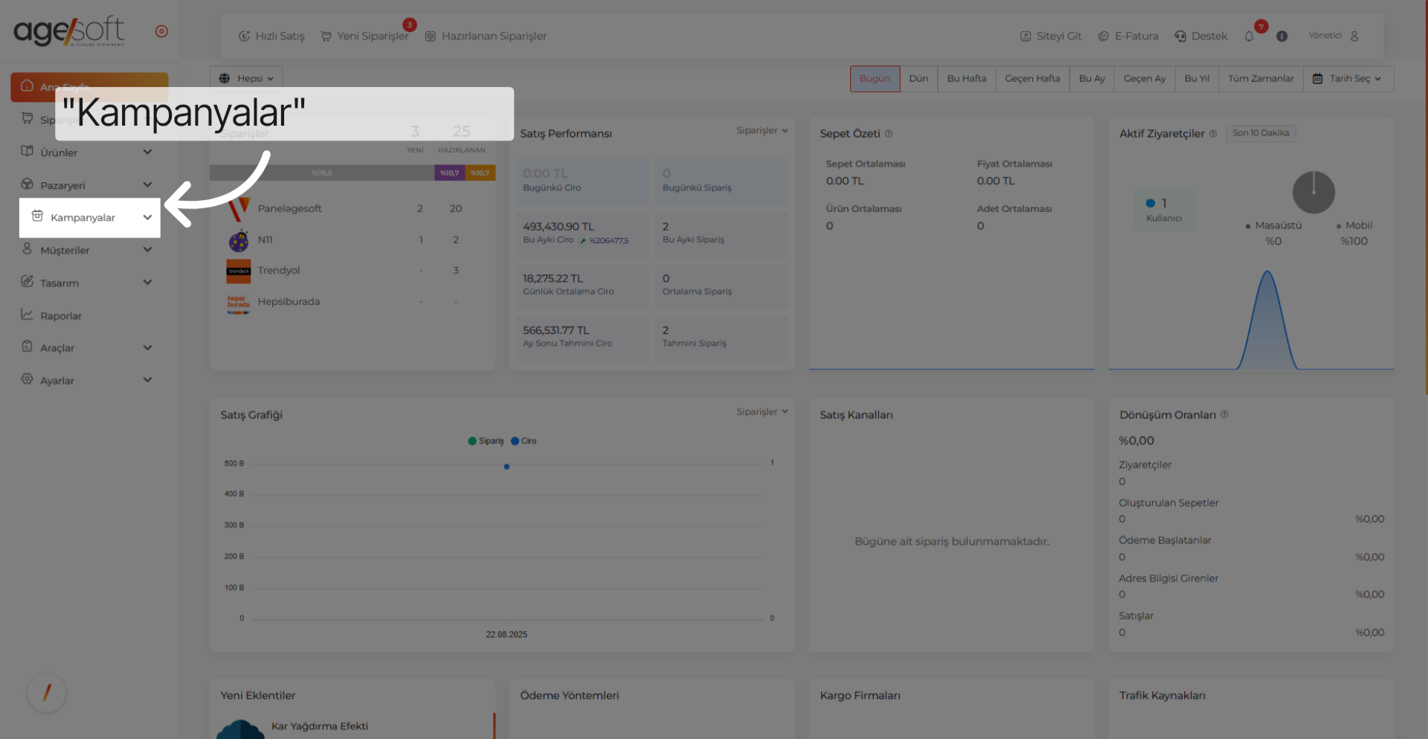Image resolution: width=1428 pixels, height=739 pixels.
Task: Select the Bu Ay tab
Action: (1092, 78)
